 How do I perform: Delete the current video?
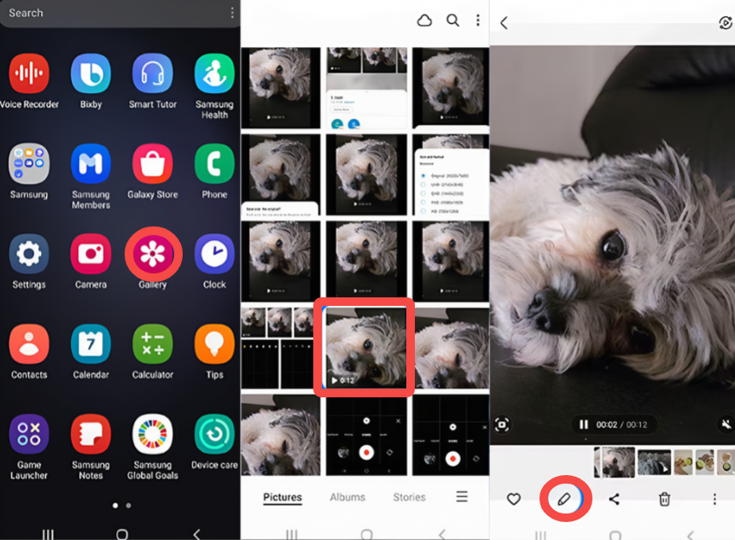pyautogui.click(x=665, y=499)
